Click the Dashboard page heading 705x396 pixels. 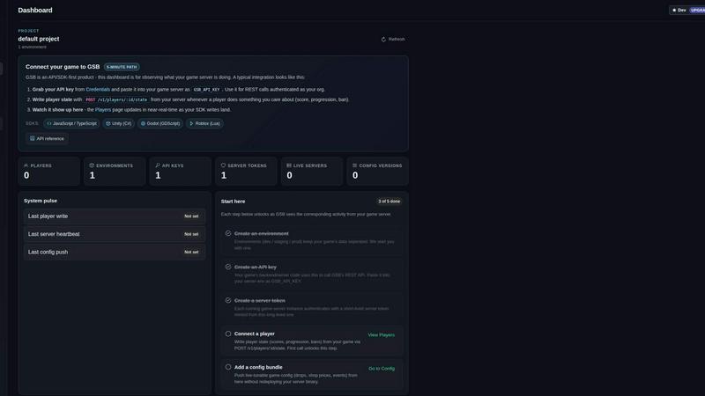point(35,10)
